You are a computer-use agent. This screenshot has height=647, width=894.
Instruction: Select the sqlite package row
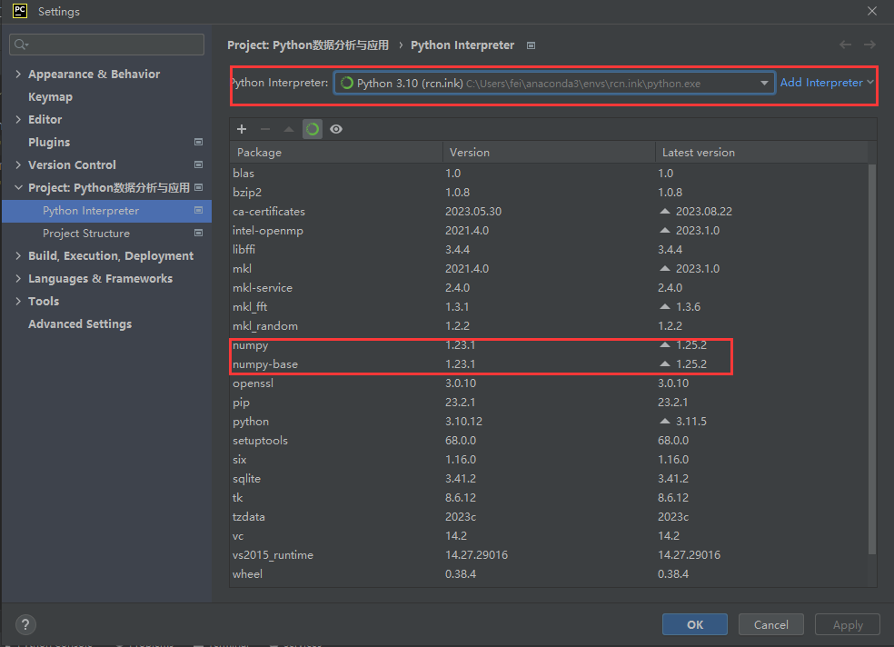point(549,479)
